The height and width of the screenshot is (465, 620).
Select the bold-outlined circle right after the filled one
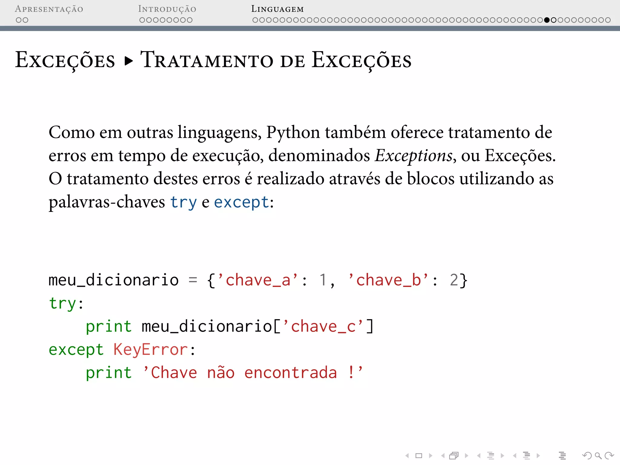(554, 20)
